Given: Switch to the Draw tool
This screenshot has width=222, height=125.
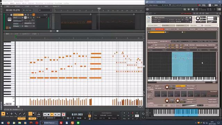Looking at the screenshot, I should [x=20, y=114].
